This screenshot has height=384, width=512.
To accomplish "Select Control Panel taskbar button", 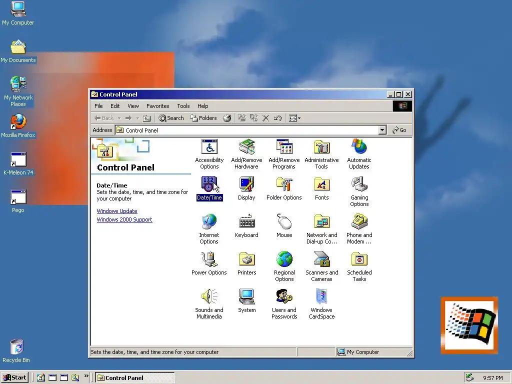I will [135, 378].
